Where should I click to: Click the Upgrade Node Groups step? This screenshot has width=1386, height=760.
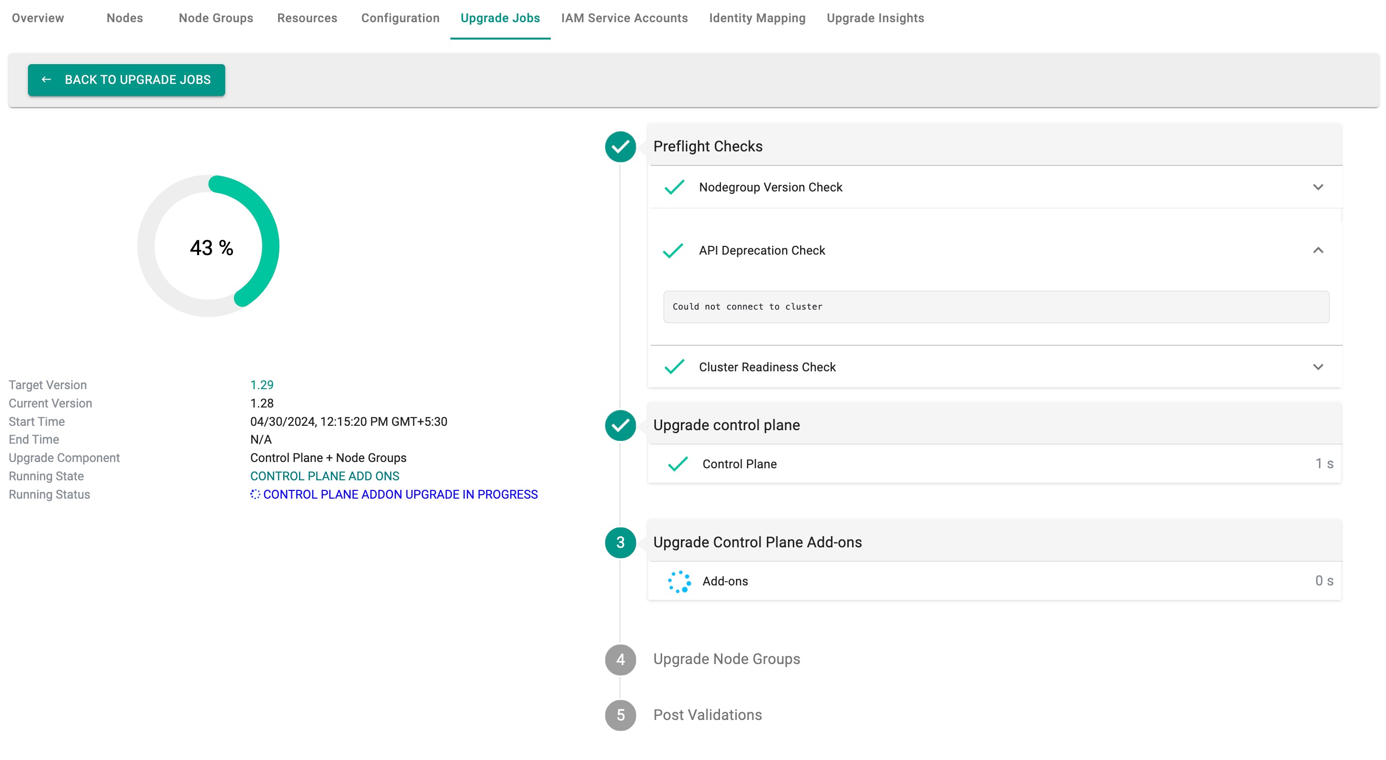click(726, 659)
